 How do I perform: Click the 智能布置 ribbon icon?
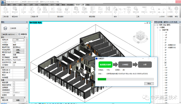coord(76,9)
